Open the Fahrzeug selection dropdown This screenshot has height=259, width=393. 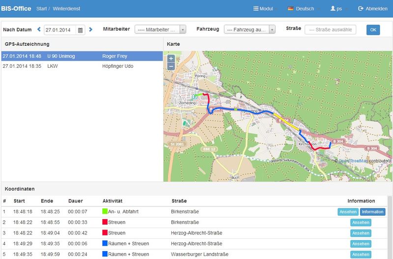click(249, 29)
